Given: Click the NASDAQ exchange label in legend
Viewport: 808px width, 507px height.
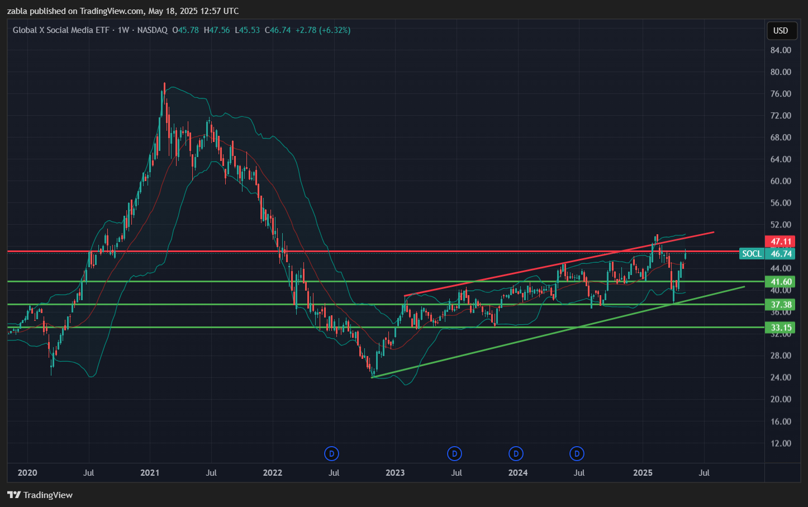Looking at the screenshot, I should (152, 30).
